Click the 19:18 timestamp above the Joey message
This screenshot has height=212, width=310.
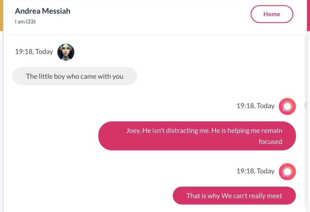tap(255, 106)
